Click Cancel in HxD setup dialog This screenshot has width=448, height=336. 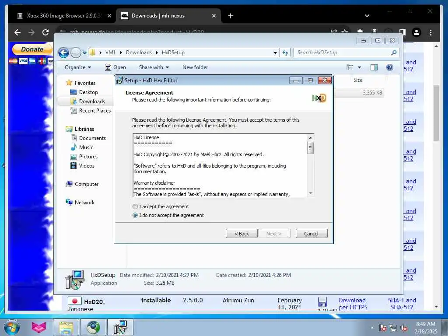pyautogui.click(x=311, y=234)
